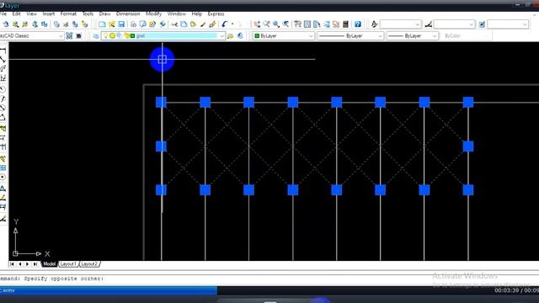Image resolution: width=539 pixels, height=303 pixels.
Task: Open the Tool Palettes icon
Action: pyautogui.click(x=317, y=24)
